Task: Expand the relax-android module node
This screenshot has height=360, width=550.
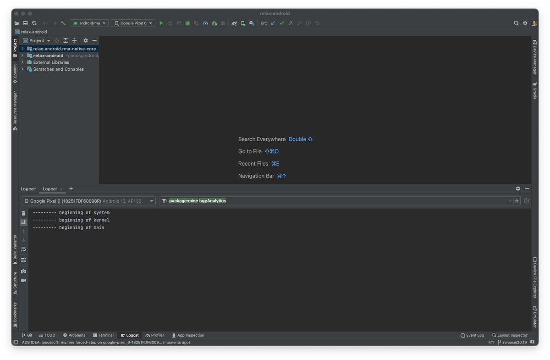Action: pyautogui.click(x=22, y=55)
